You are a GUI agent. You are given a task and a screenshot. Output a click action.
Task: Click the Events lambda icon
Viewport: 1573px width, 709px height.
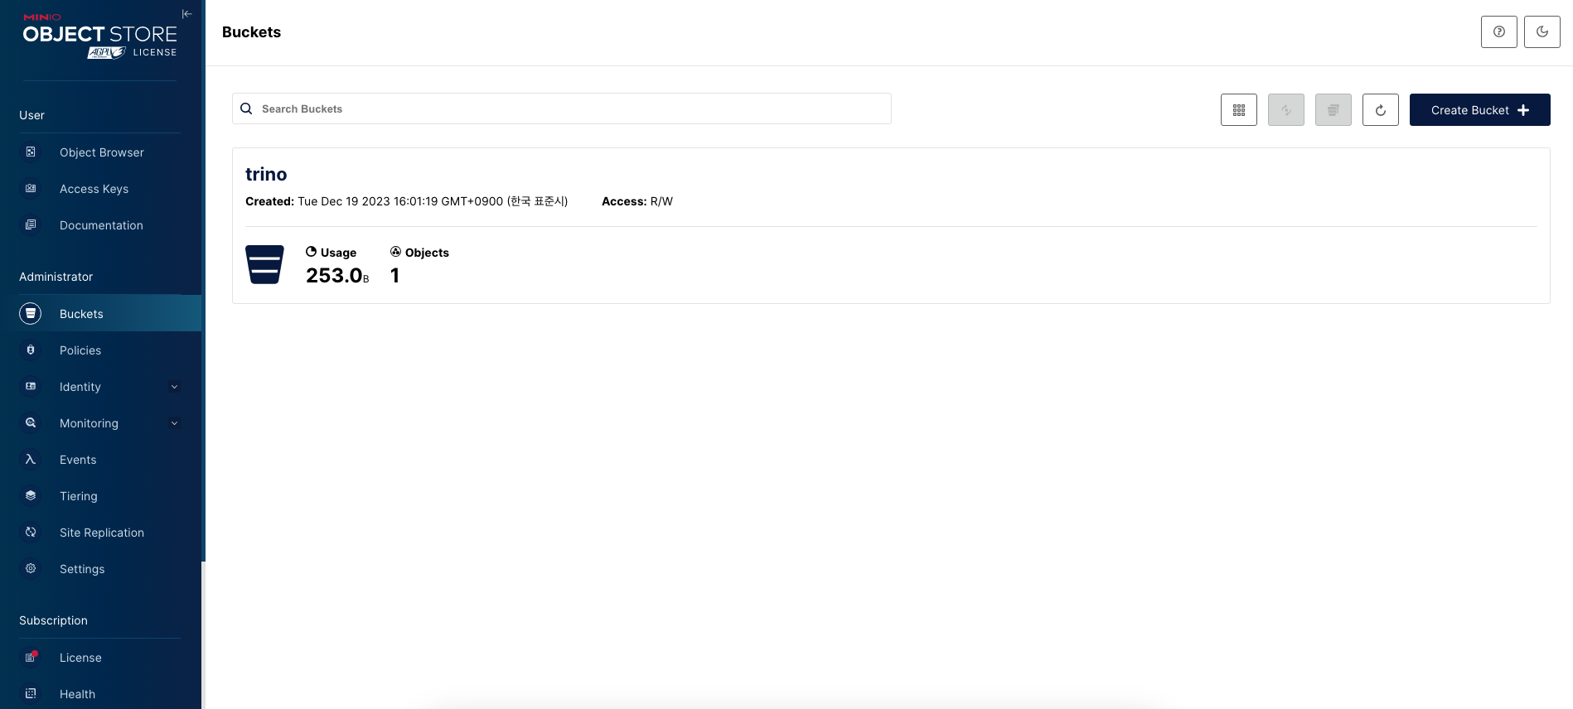click(x=31, y=459)
